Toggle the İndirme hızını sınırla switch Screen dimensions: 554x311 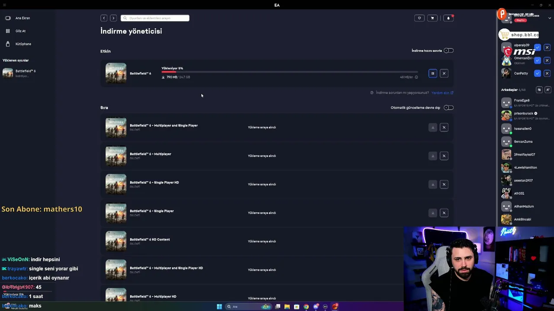pos(449,51)
